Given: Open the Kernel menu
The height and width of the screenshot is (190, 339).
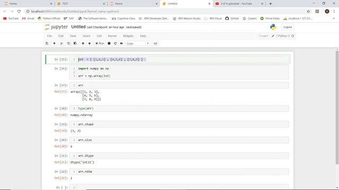Looking at the screenshot, I should [x=112, y=36].
